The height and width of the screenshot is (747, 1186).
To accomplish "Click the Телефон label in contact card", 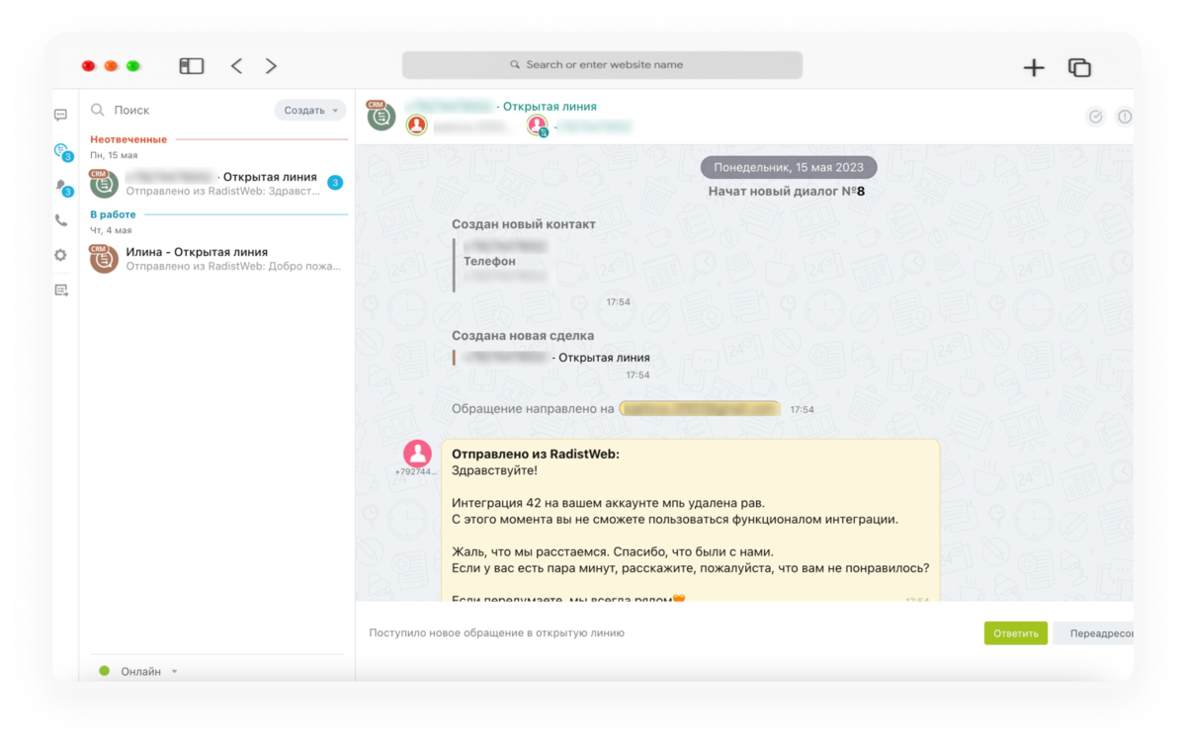I will coord(489,262).
